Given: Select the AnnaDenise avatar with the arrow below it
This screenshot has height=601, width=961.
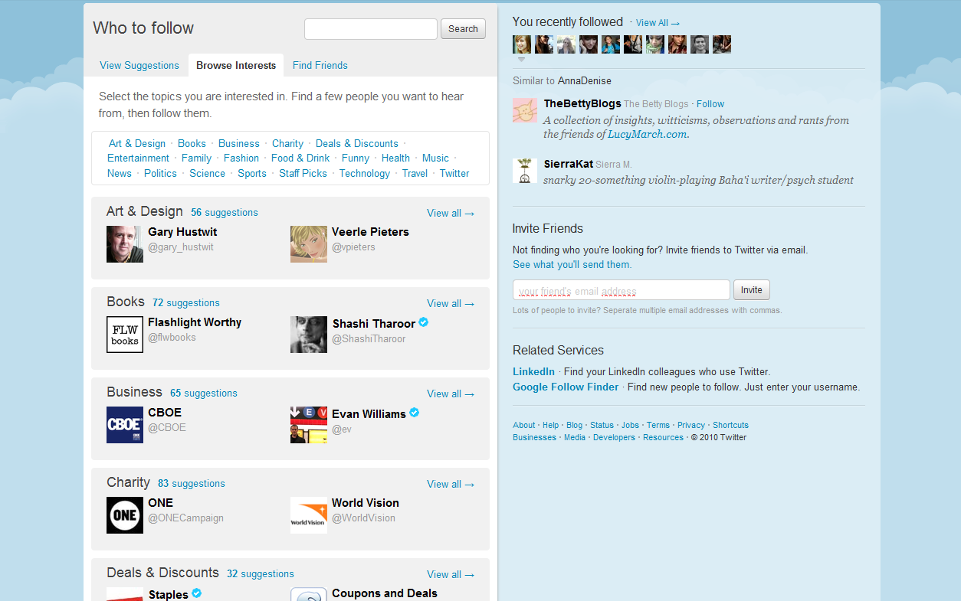Looking at the screenshot, I should [x=522, y=44].
